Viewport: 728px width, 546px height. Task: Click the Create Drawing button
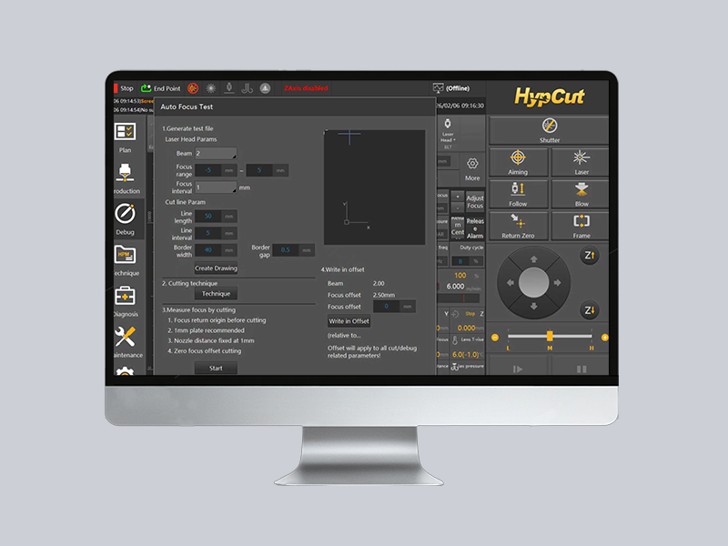(x=216, y=268)
